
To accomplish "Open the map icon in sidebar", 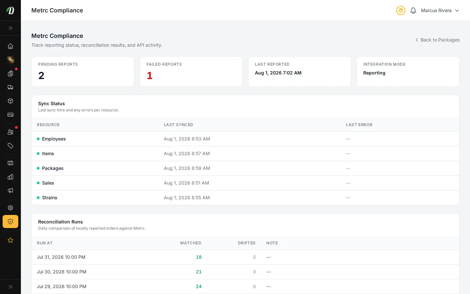I will click(10, 163).
